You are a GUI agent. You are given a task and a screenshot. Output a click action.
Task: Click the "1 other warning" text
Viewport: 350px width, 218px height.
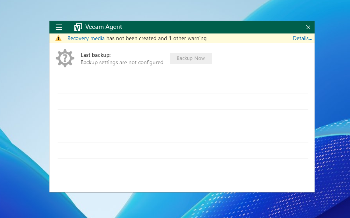(188, 39)
